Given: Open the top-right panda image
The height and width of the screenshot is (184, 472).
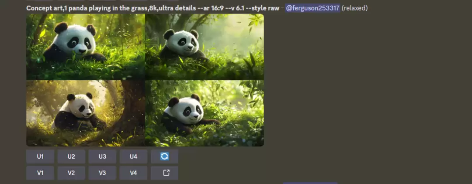Looking at the screenshot, I should tap(205, 47).
